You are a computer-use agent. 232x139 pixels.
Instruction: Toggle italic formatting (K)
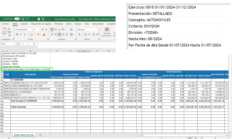pos(21,34)
